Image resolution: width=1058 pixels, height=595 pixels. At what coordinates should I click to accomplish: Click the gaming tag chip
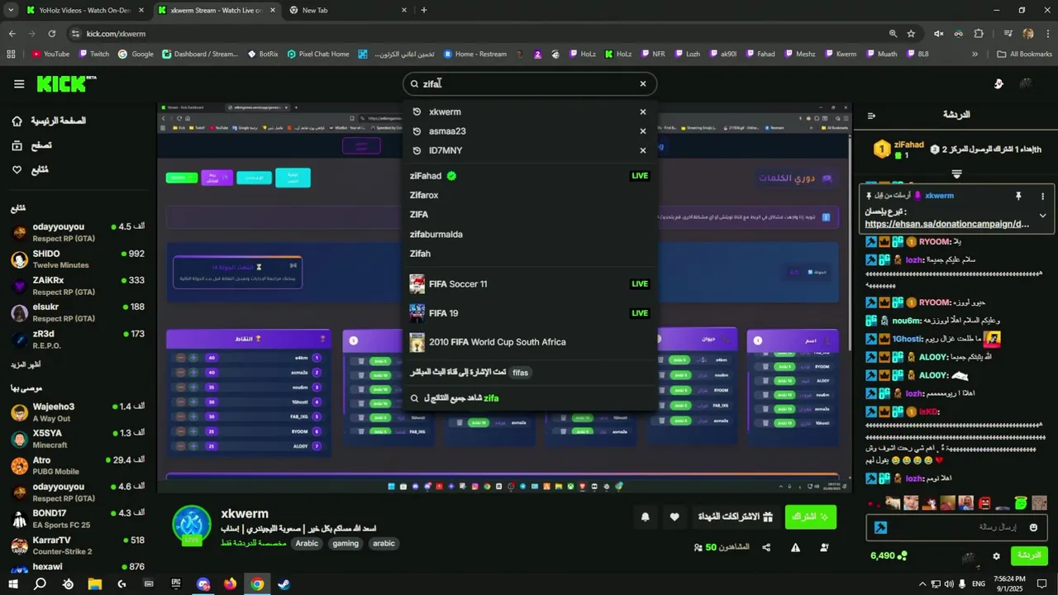click(x=346, y=544)
